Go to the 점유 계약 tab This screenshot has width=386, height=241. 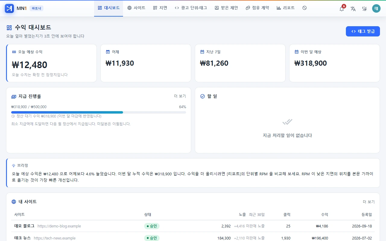[x=257, y=8]
